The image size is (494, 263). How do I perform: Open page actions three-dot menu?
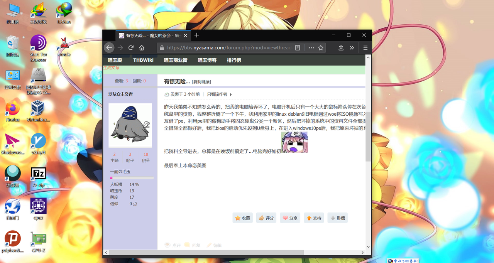tap(311, 48)
